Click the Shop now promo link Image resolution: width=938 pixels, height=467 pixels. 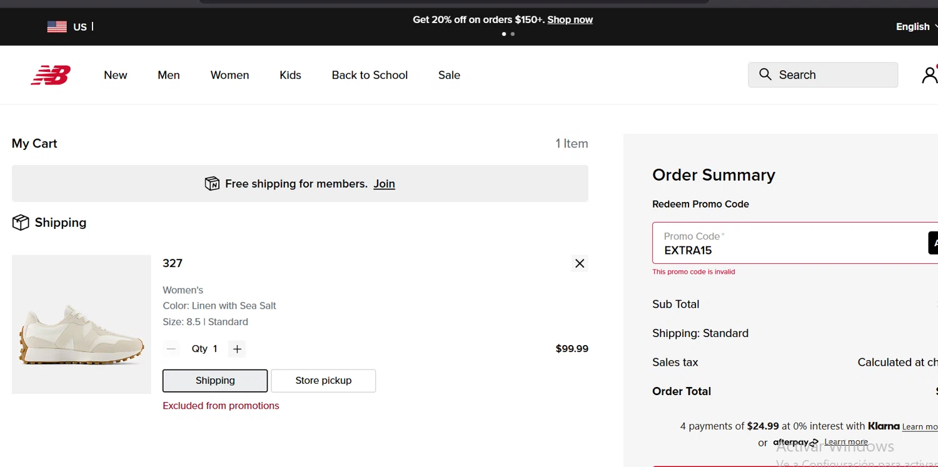pyautogui.click(x=570, y=19)
